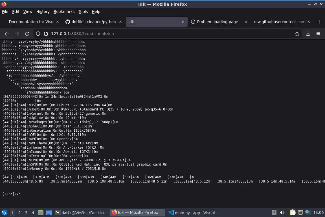Open the tracking protection shield panel
Screen dimensions: 325x217
38,34
